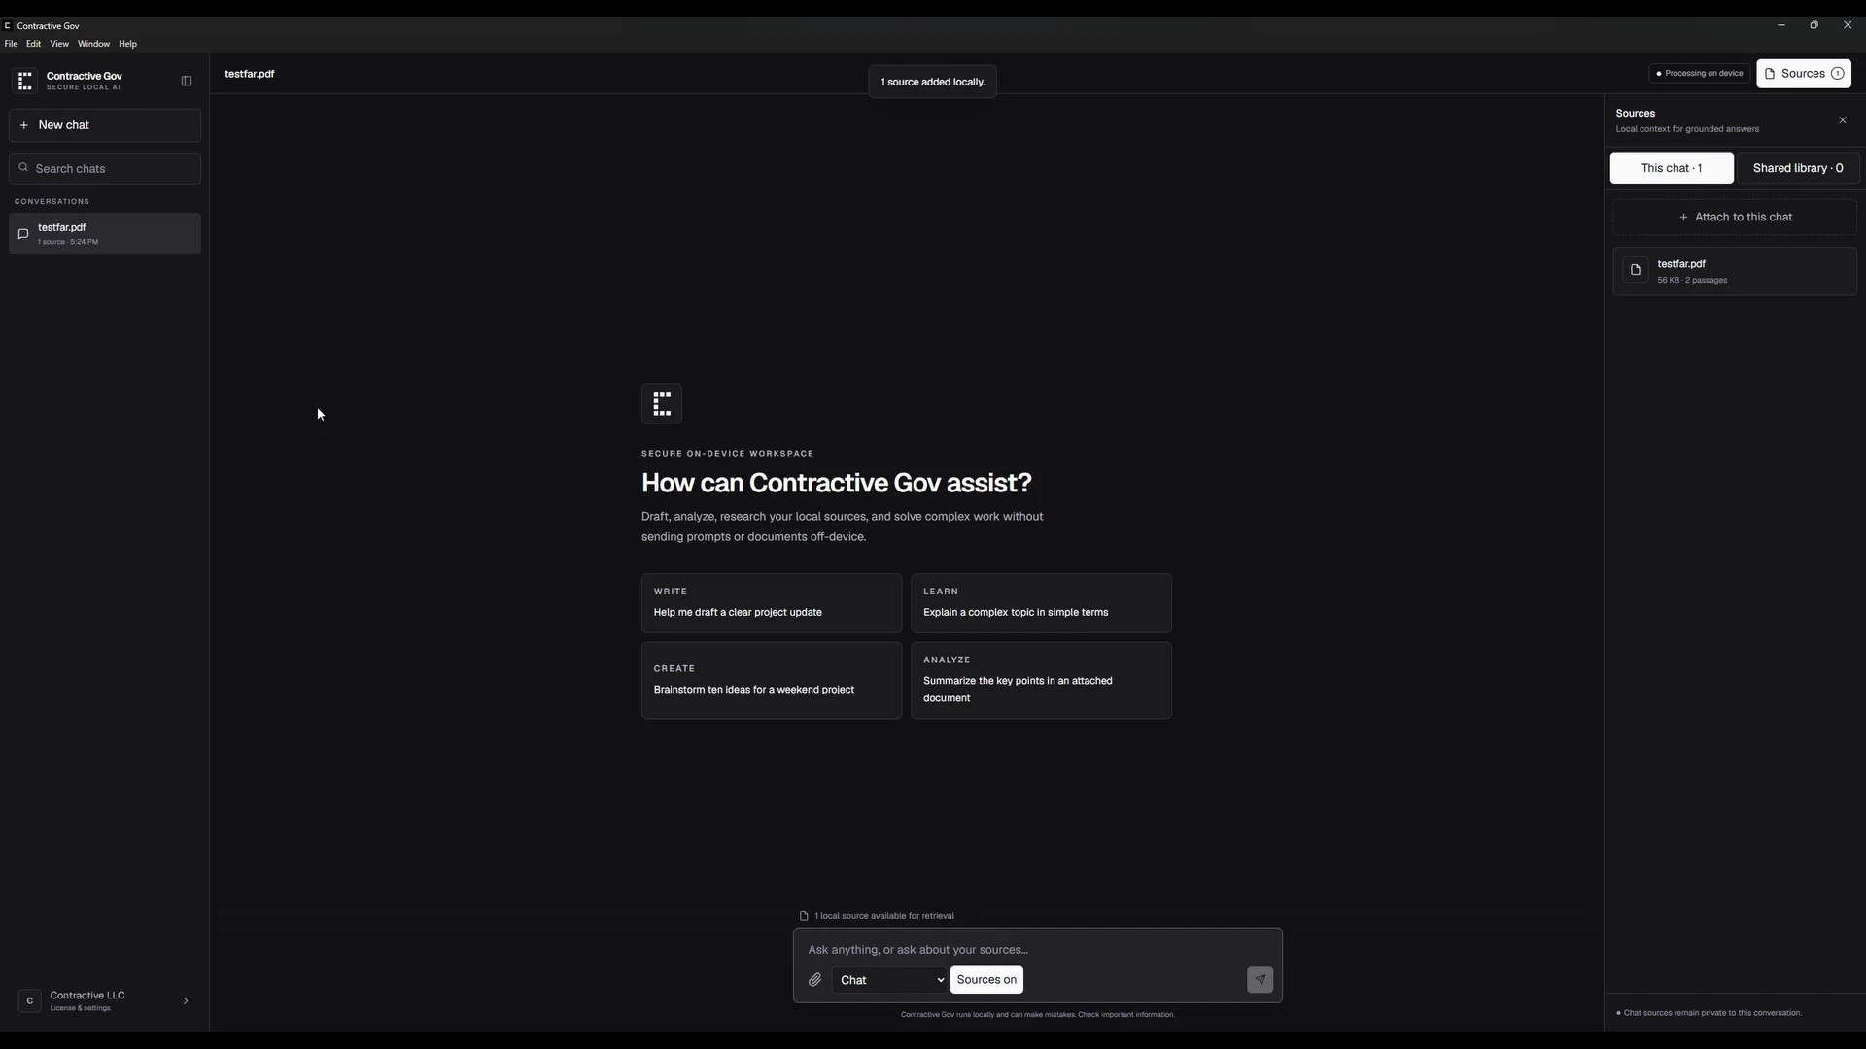Switch to Shared library tab
1866x1049 pixels.
pos(1798,168)
